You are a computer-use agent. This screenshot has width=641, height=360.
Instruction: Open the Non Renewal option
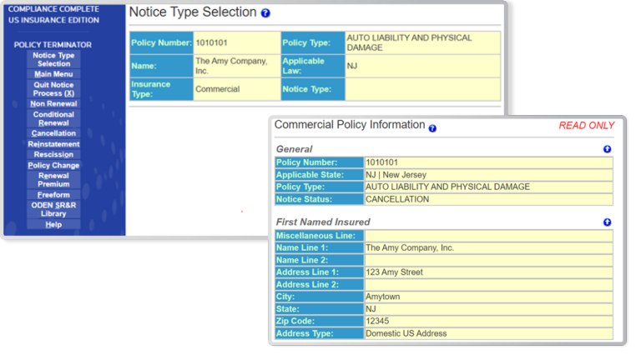click(53, 104)
